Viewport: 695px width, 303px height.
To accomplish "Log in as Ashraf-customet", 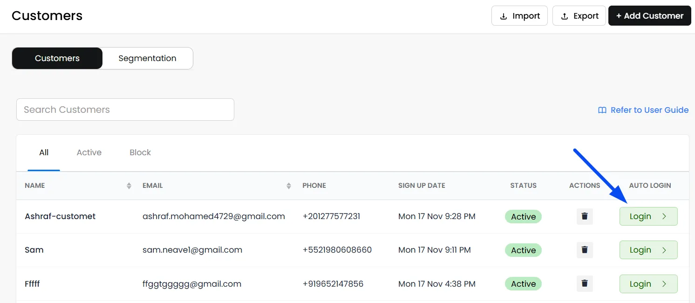I will pos(648,216).
